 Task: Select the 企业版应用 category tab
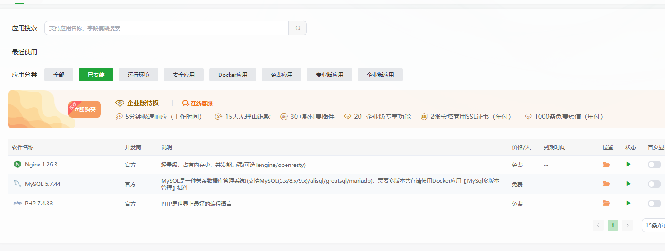tap(380, 75)
